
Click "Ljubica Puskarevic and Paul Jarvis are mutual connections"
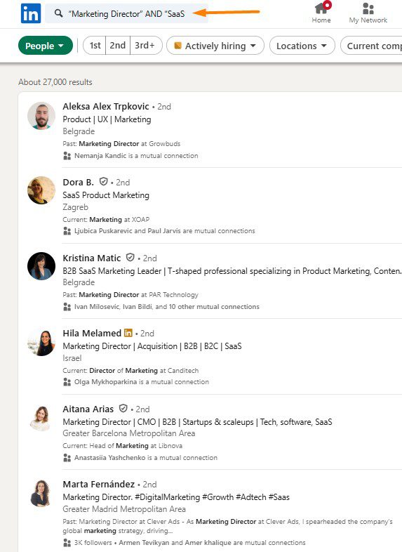(165, 231)
